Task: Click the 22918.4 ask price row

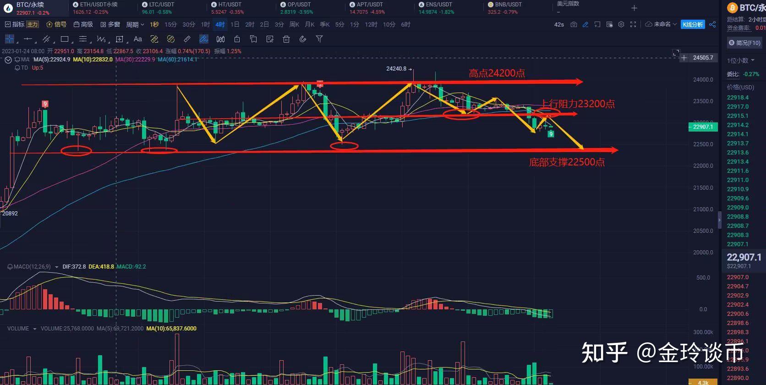Action: coord(738,97)
